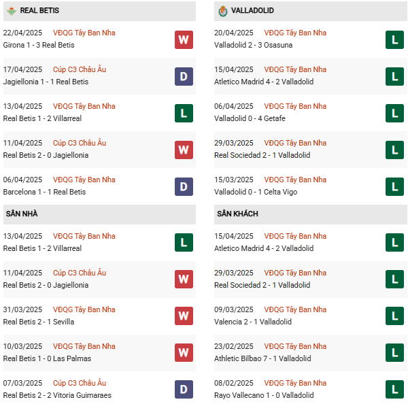Click the D badge for Real Betis 2 - 2 Vitoria Guimaraes
408x404 pixels.
click(x=184, y=389)
